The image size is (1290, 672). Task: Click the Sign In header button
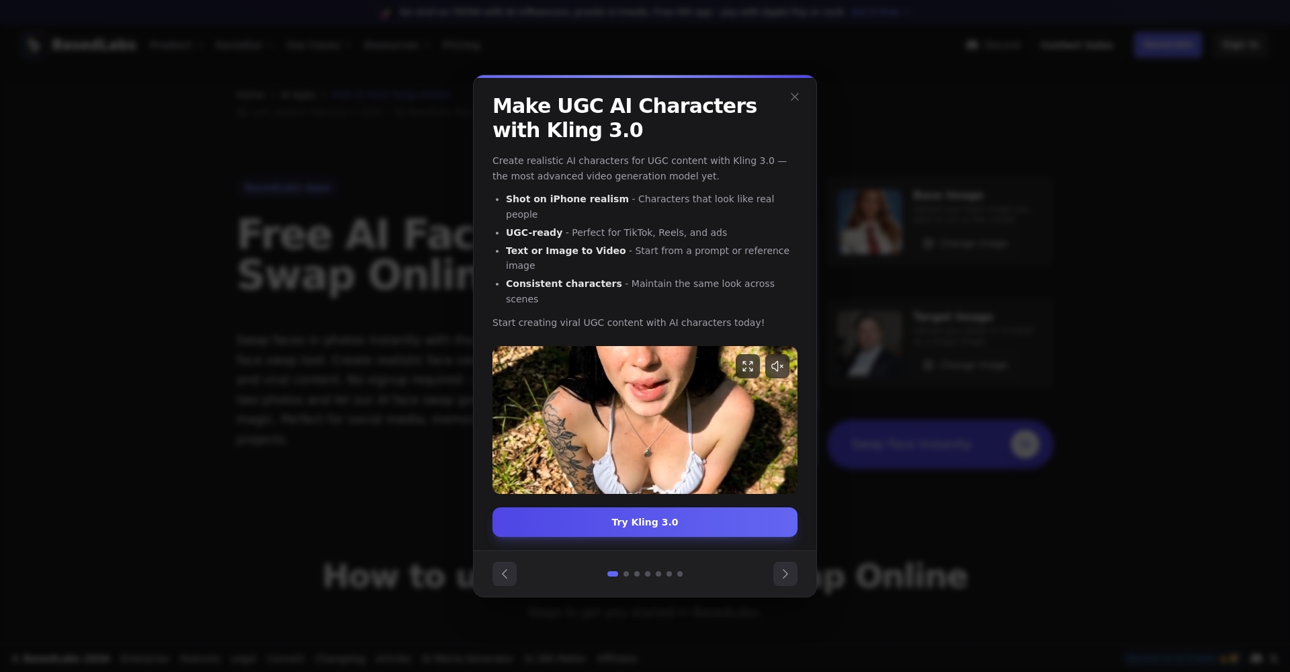click(1240, 45)
